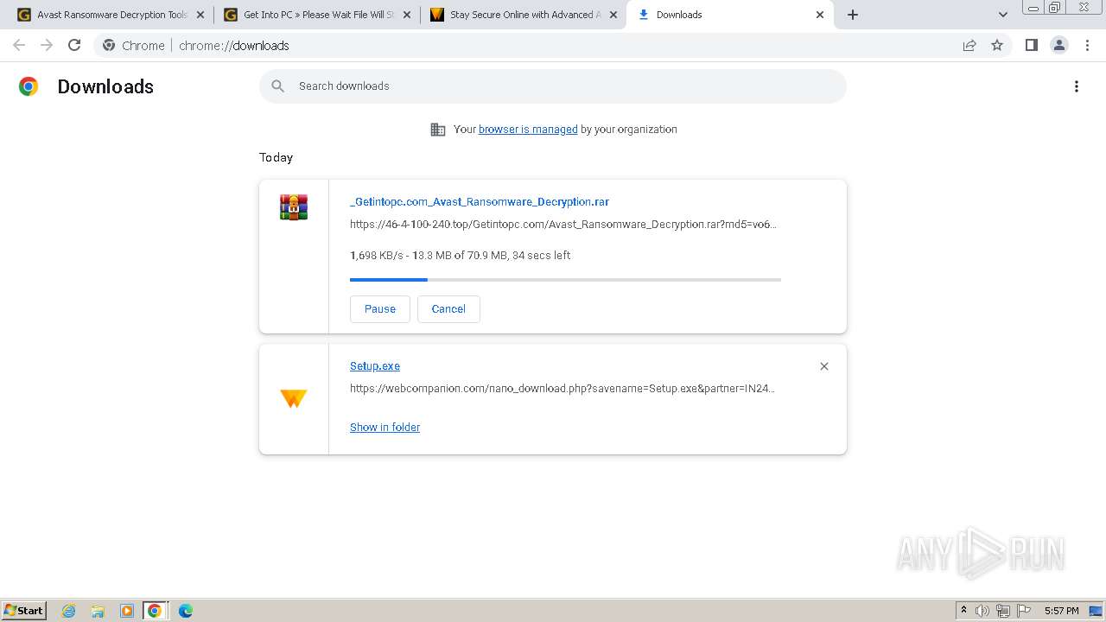The height and width of the screenshot is (622, 1106).
Task: Click the download speed status text
Action: [460, 255]
